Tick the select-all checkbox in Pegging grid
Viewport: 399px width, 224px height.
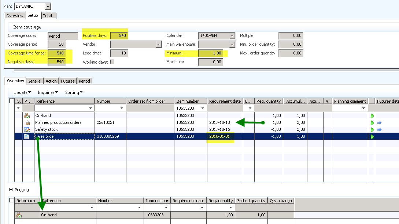(11, 200)
